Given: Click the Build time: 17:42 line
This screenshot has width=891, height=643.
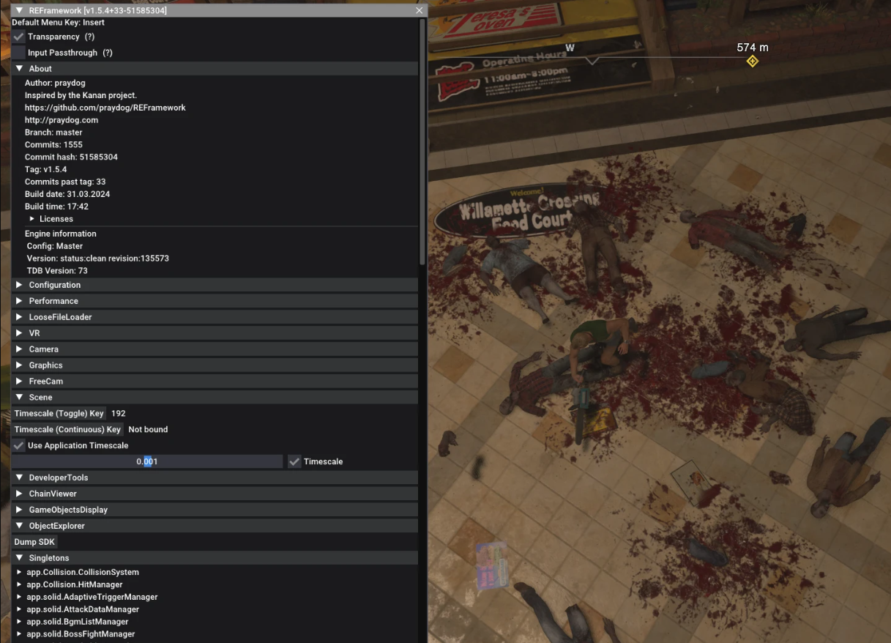Looking at the screenshot, I should [56, 207].
